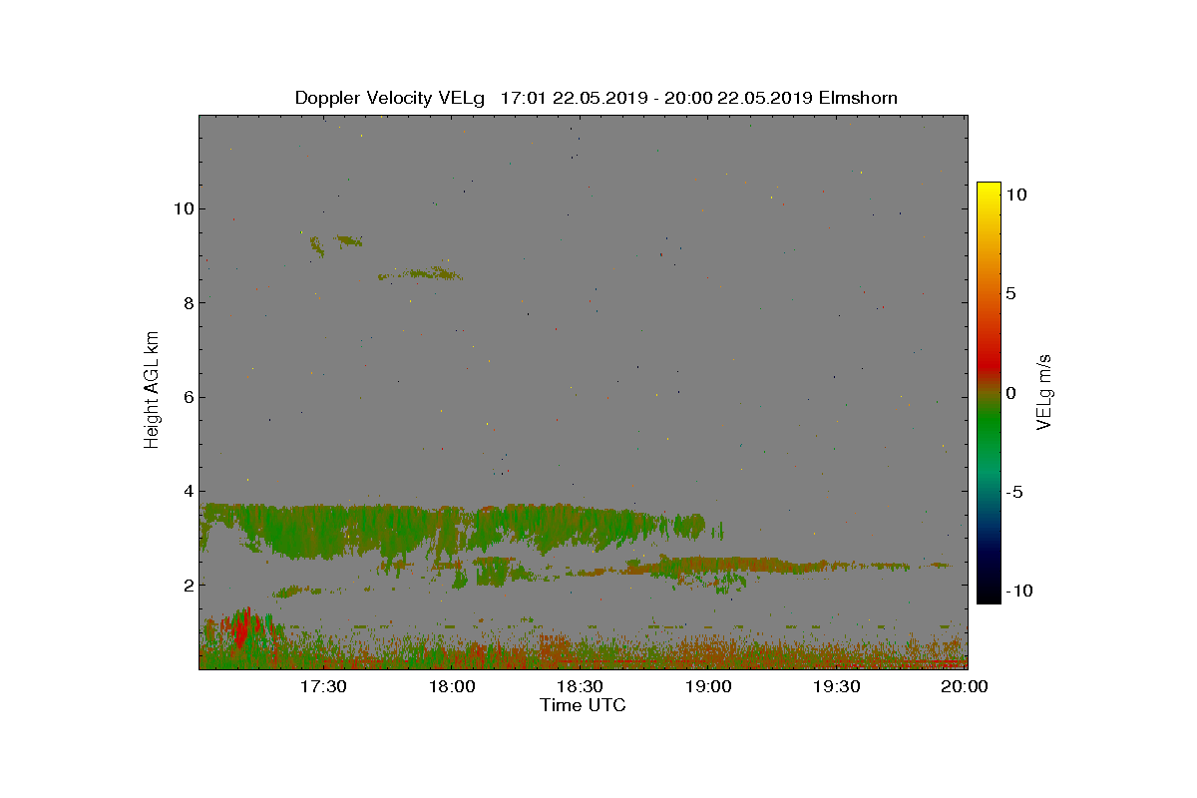Click the Height AGL km axis title
Image resolution: width=1197 pixels, height=798 pixels.
152,390
